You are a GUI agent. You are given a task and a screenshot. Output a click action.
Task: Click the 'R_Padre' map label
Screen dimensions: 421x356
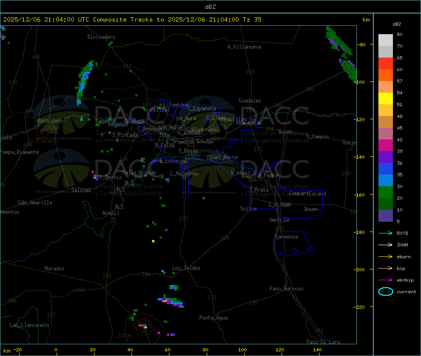pyautogui.click(x=268, y=175)
